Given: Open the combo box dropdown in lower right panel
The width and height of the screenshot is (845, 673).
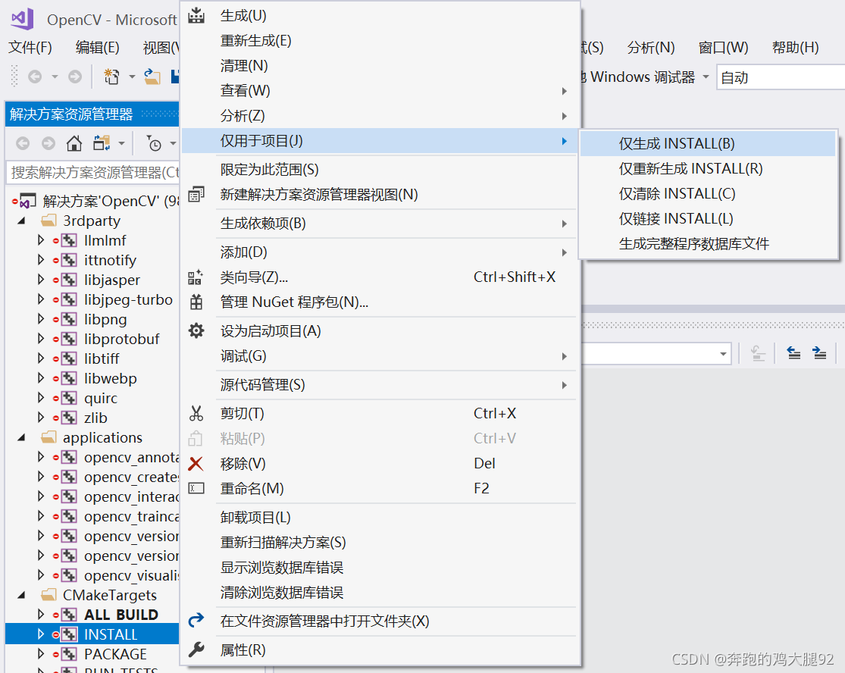Looking at the screenshot, I should (723, 354).
